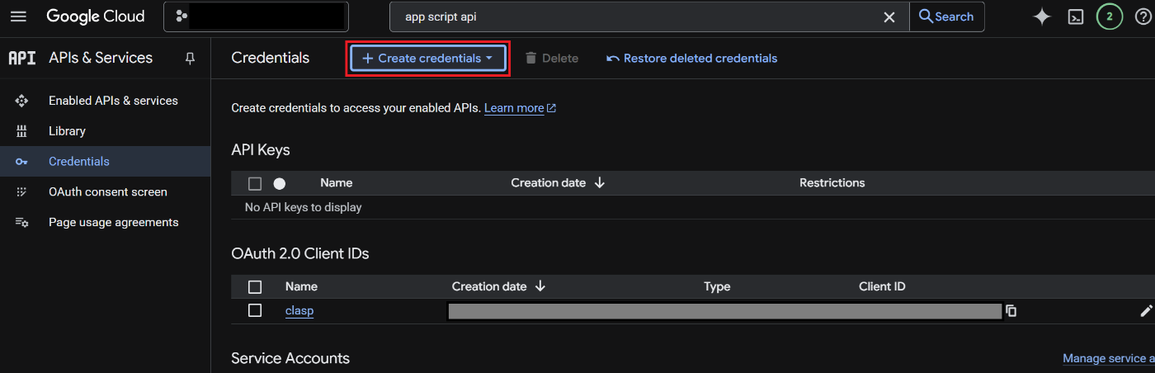Click the APIs & Services heading
Viewport: 1155px width, 373px height.
pos(101,58)
